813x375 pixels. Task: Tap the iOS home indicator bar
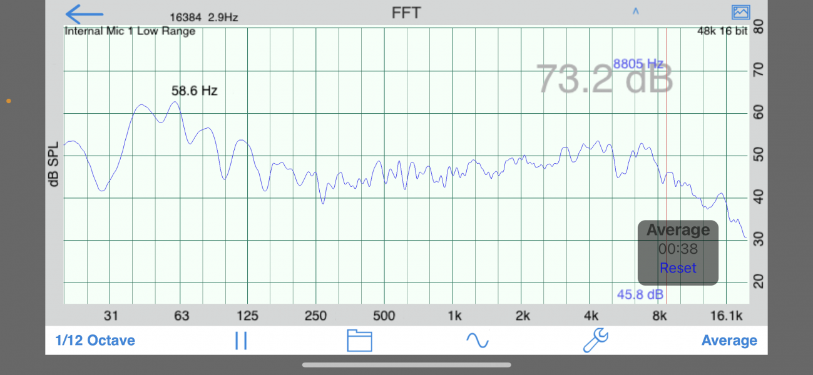pyautogui.click(x=406, y=365)
